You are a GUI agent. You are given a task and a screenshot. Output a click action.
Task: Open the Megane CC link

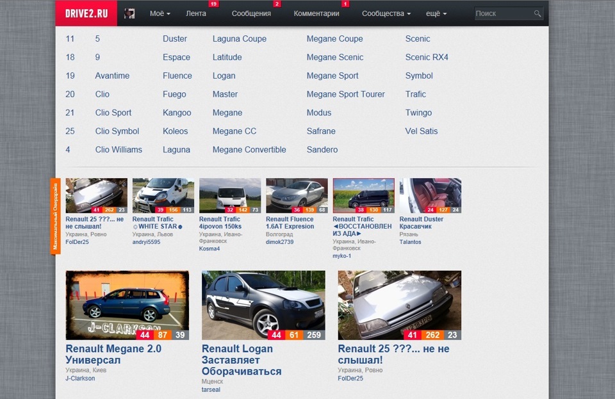(234, 131)
